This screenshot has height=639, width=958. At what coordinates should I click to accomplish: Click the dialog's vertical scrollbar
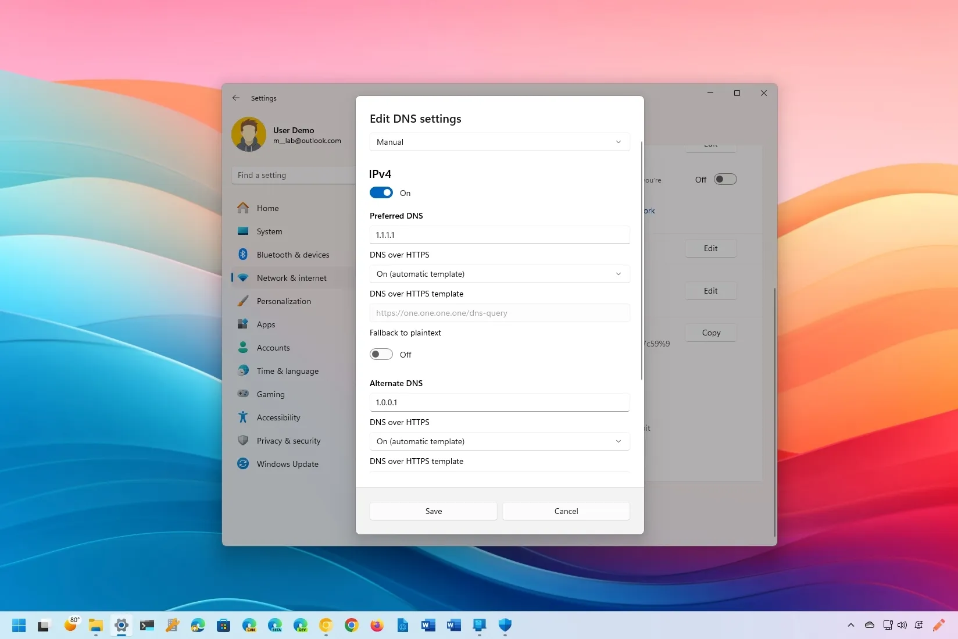point(642,260)
